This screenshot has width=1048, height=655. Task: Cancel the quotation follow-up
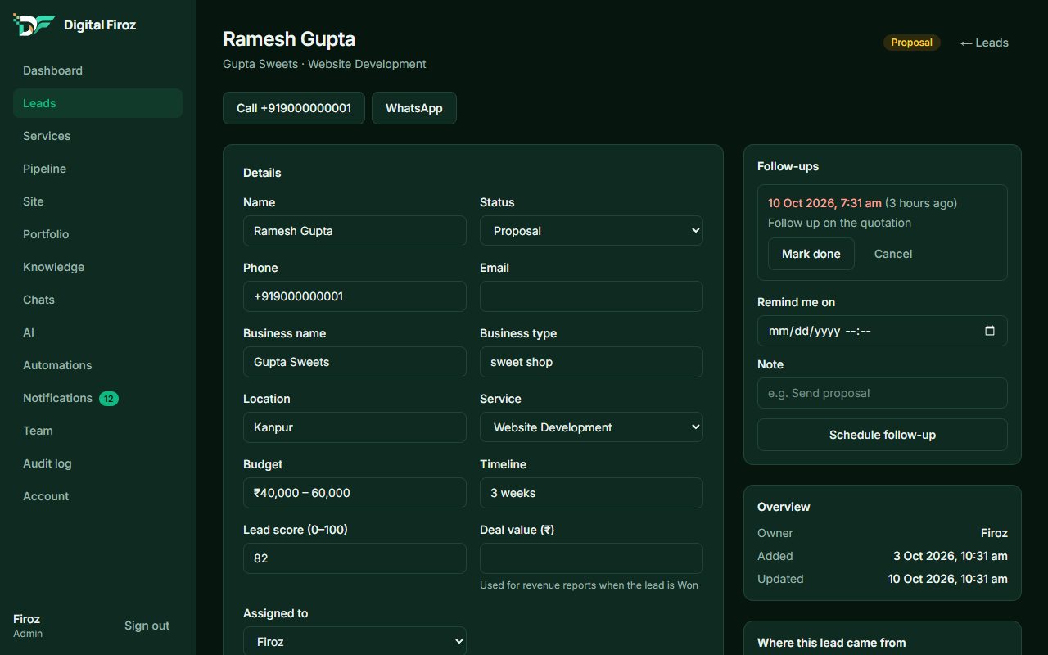point(893,254)
